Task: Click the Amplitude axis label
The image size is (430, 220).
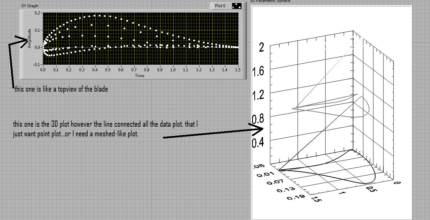Action: point(30,38)
